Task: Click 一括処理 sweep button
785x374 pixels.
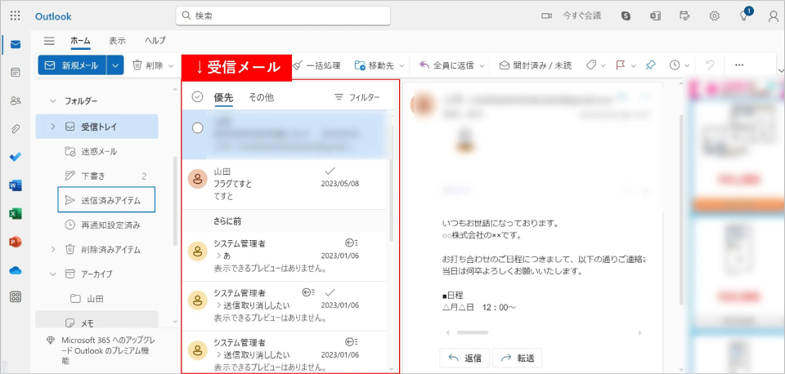Action: click(316, 65)
